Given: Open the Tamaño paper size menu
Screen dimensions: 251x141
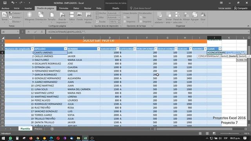Looking at the screenshot, I should pos(51,18).
